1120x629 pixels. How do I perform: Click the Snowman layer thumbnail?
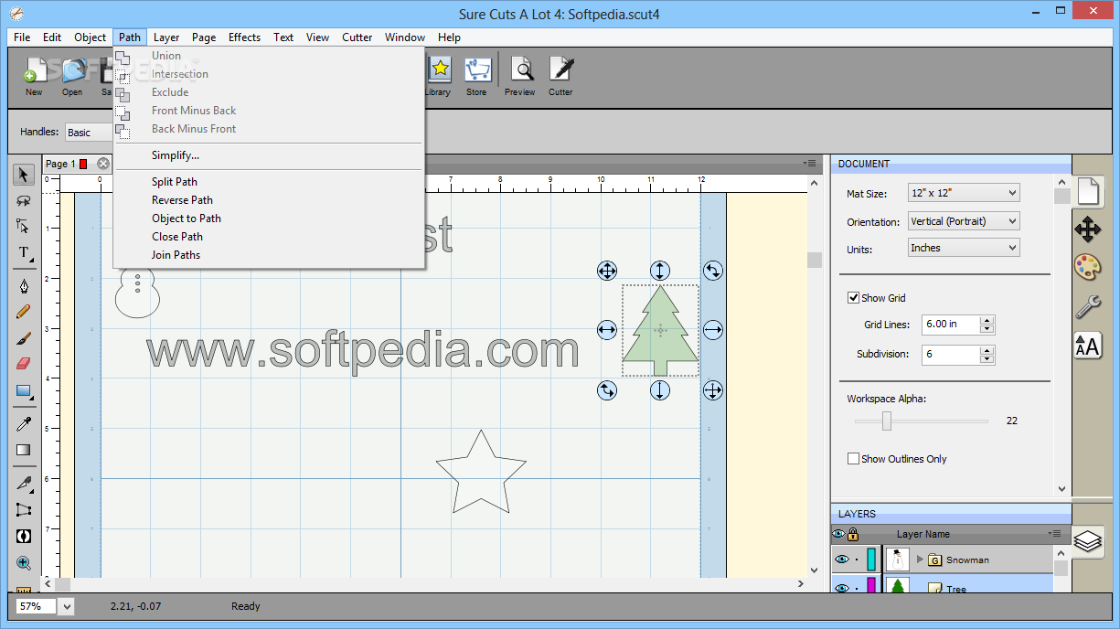click(x=899, y=560)
